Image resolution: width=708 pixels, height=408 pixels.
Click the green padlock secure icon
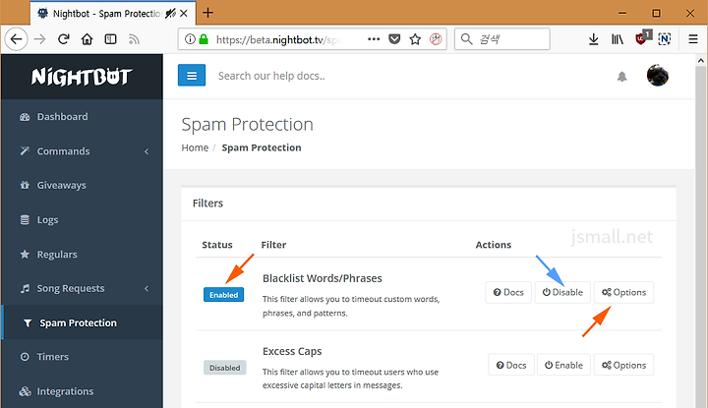pos(204,39)
